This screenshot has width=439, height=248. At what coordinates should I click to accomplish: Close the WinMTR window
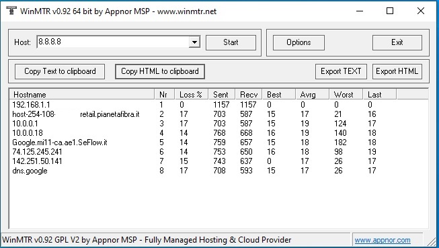point(421,11)
